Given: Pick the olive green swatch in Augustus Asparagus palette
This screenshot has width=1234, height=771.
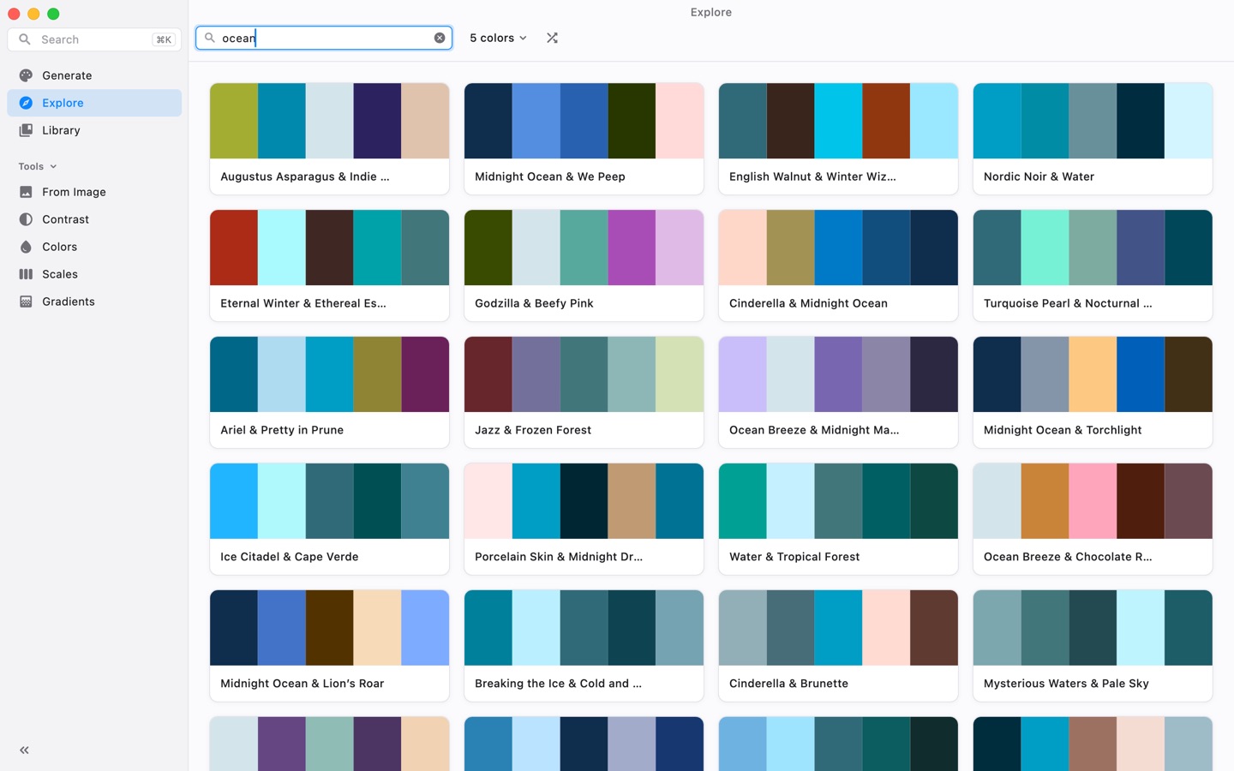Looking at the screenshot, I should coord(234,121).
